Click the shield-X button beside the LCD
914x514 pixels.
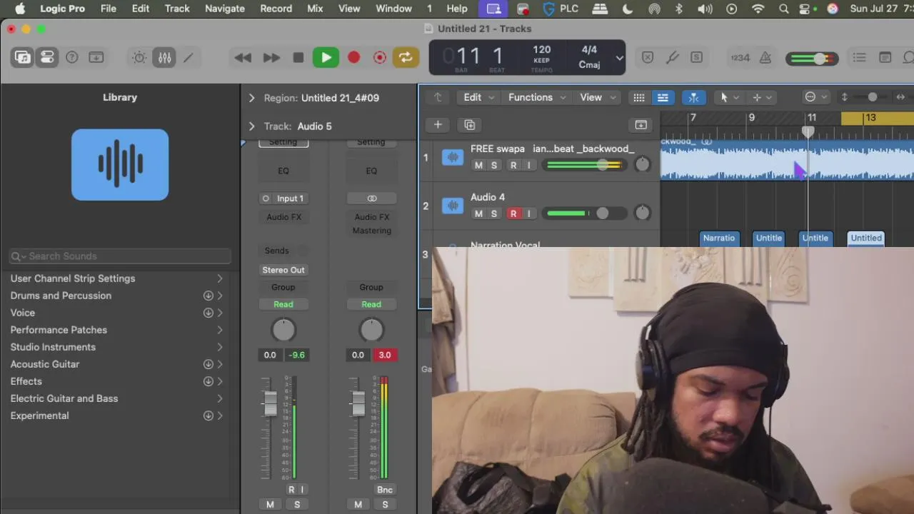point(648,58)
